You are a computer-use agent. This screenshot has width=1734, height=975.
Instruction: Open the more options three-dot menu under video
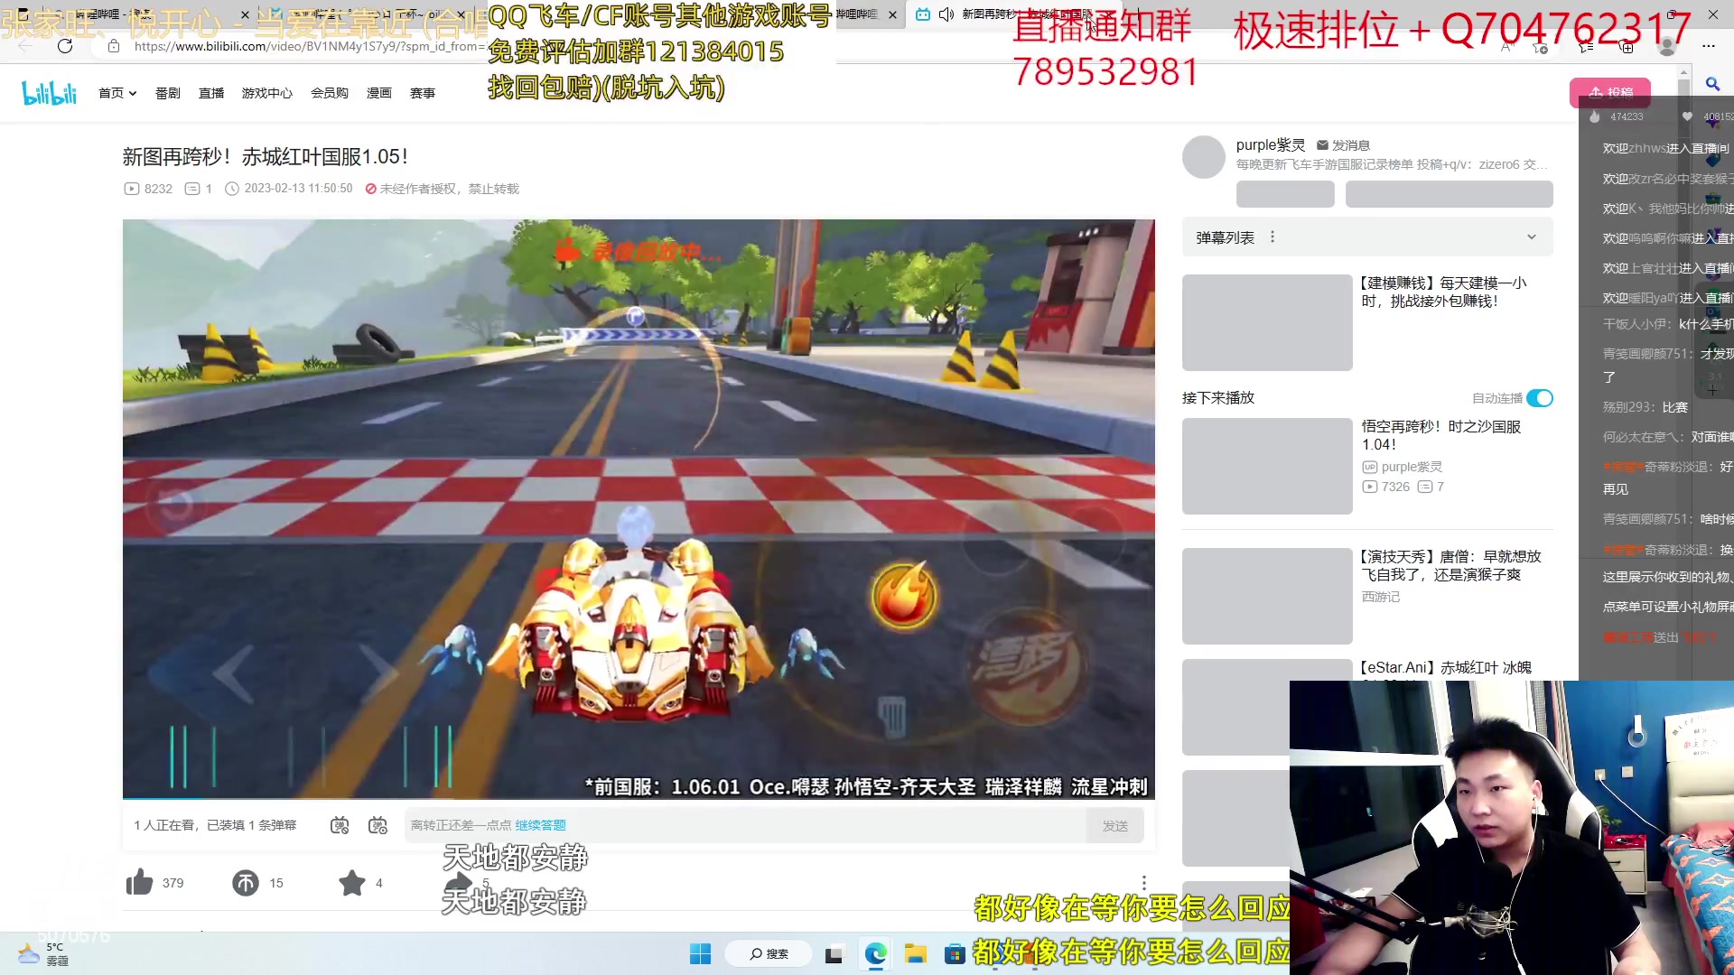pos(1143,882)
